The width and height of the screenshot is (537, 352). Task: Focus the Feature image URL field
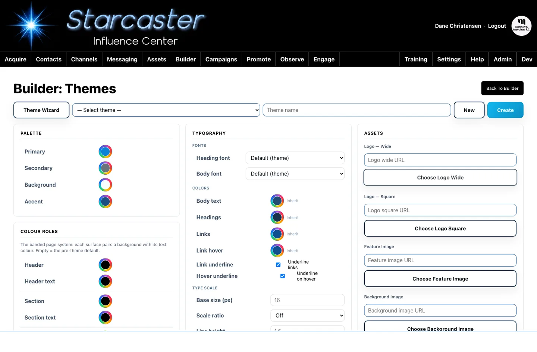440,260
